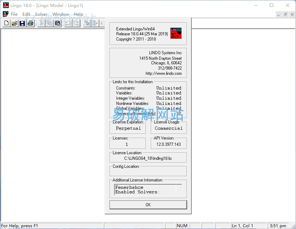Image resolution: width=296 pixels, height=229 pixels.
Task: Click the Save floppy disk icon
Action: pyautogui.click(x=22, y=23)
